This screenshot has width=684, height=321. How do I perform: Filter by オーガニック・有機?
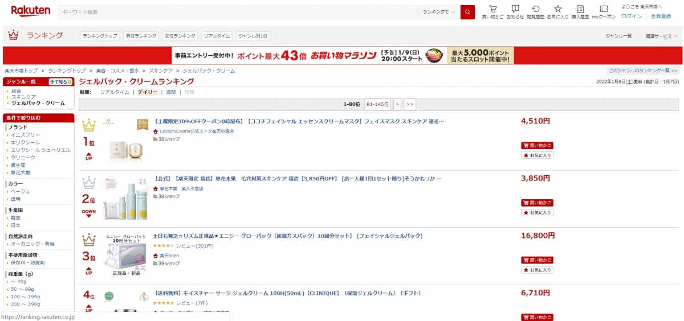[32, 244]
